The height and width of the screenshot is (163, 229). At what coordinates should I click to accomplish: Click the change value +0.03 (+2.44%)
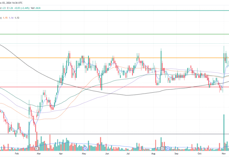(x=22, y=8)
